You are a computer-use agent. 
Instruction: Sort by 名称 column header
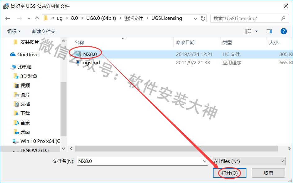(x=79, y=43)
